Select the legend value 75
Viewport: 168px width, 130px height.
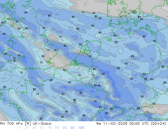49,128
